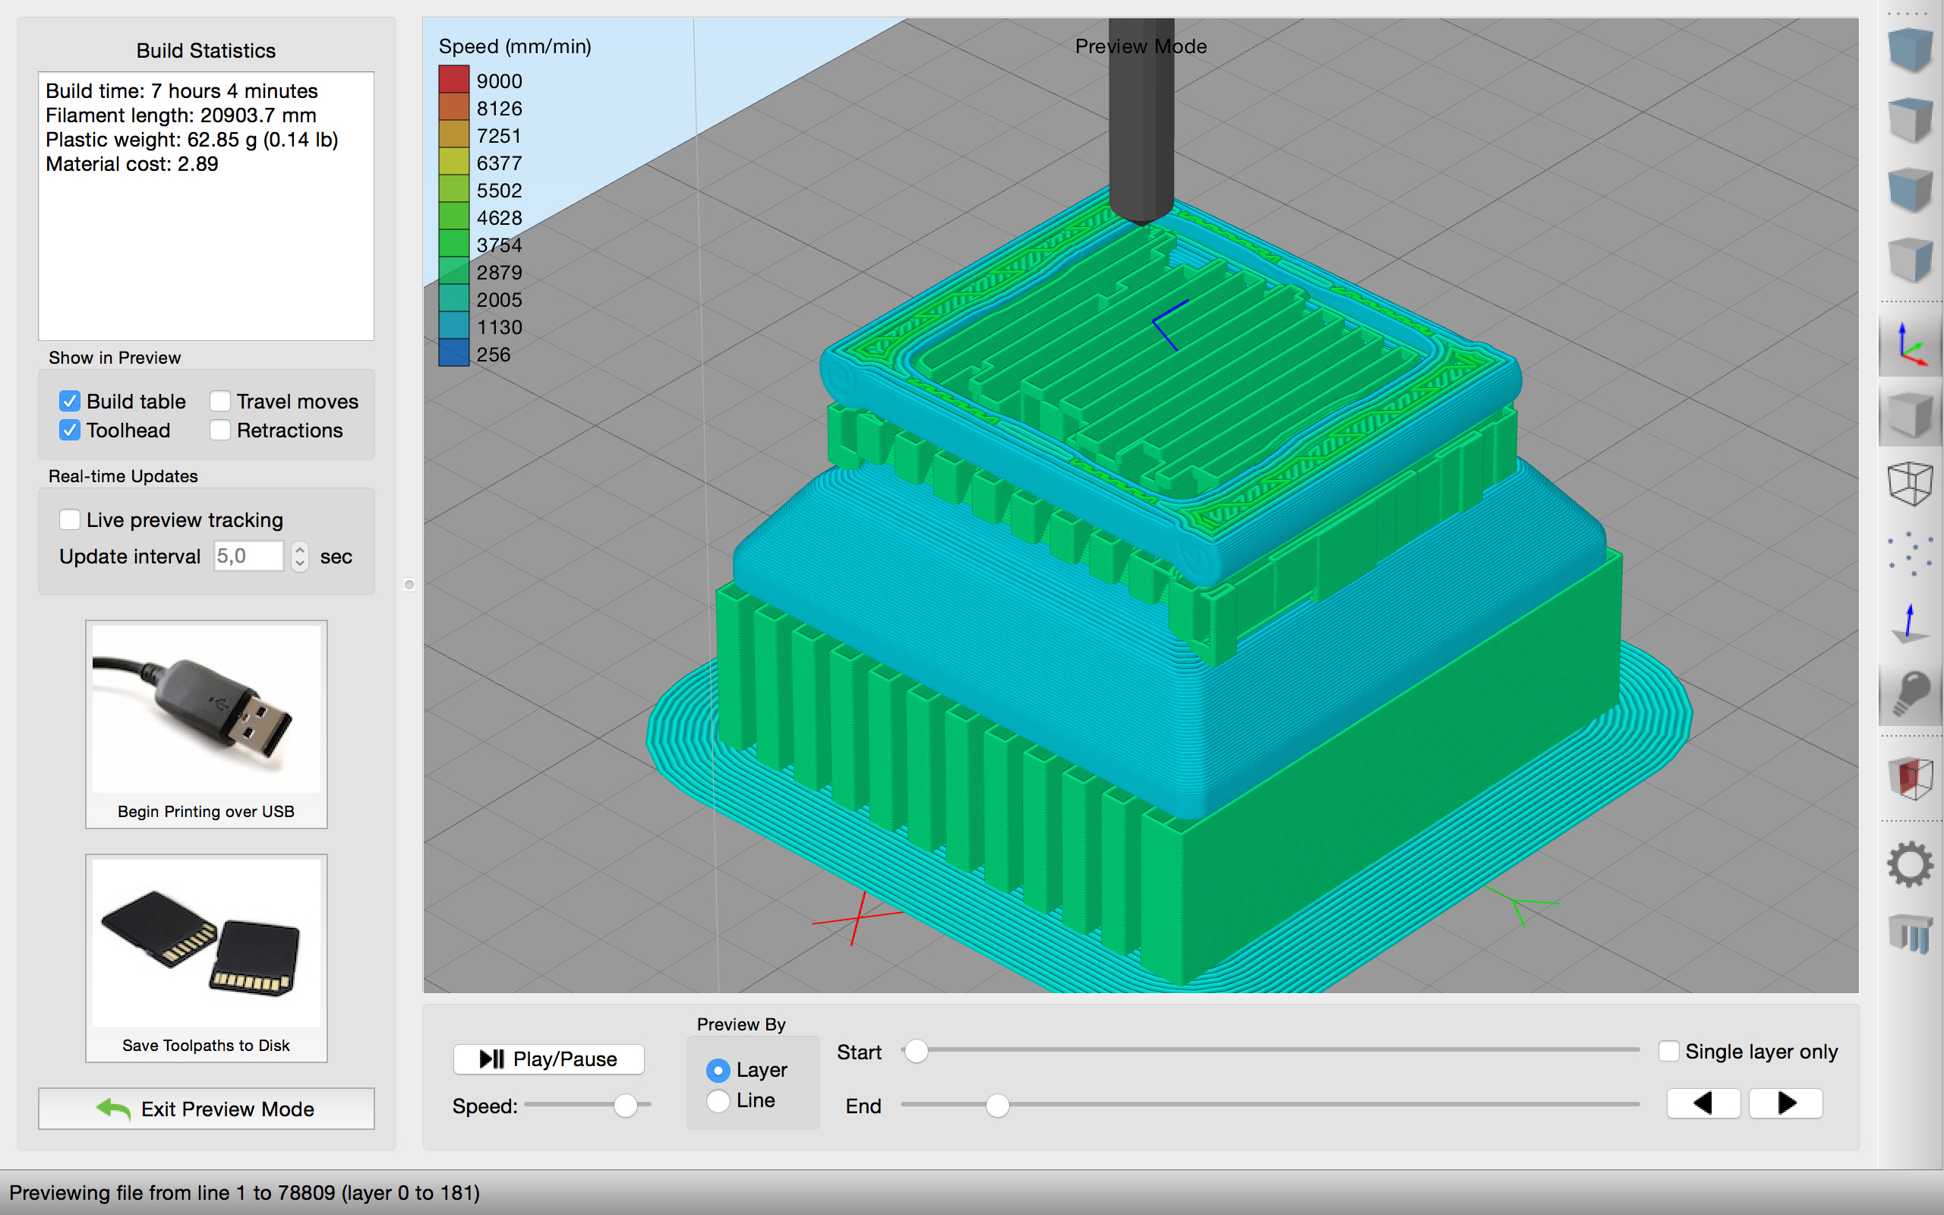Click Update interval stepper arrows
The height and width of the screenshot is (1215, 1944).
coord(300,556)
